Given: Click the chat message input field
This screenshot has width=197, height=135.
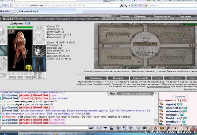Looking at the screenshot, I should click(x=44, y=128).
